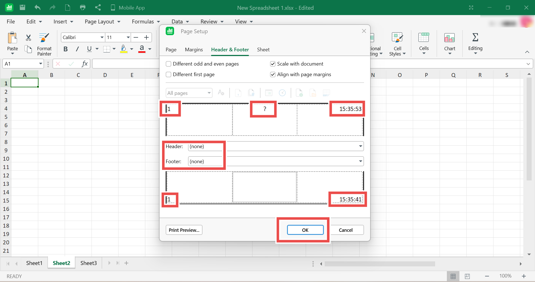Open the Calibri font name dropdown

click(x=102, y=37)
